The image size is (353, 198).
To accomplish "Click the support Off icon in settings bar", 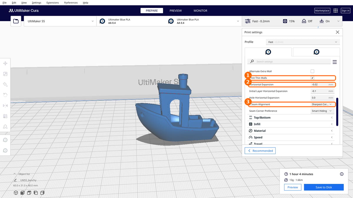I will 304,21.
